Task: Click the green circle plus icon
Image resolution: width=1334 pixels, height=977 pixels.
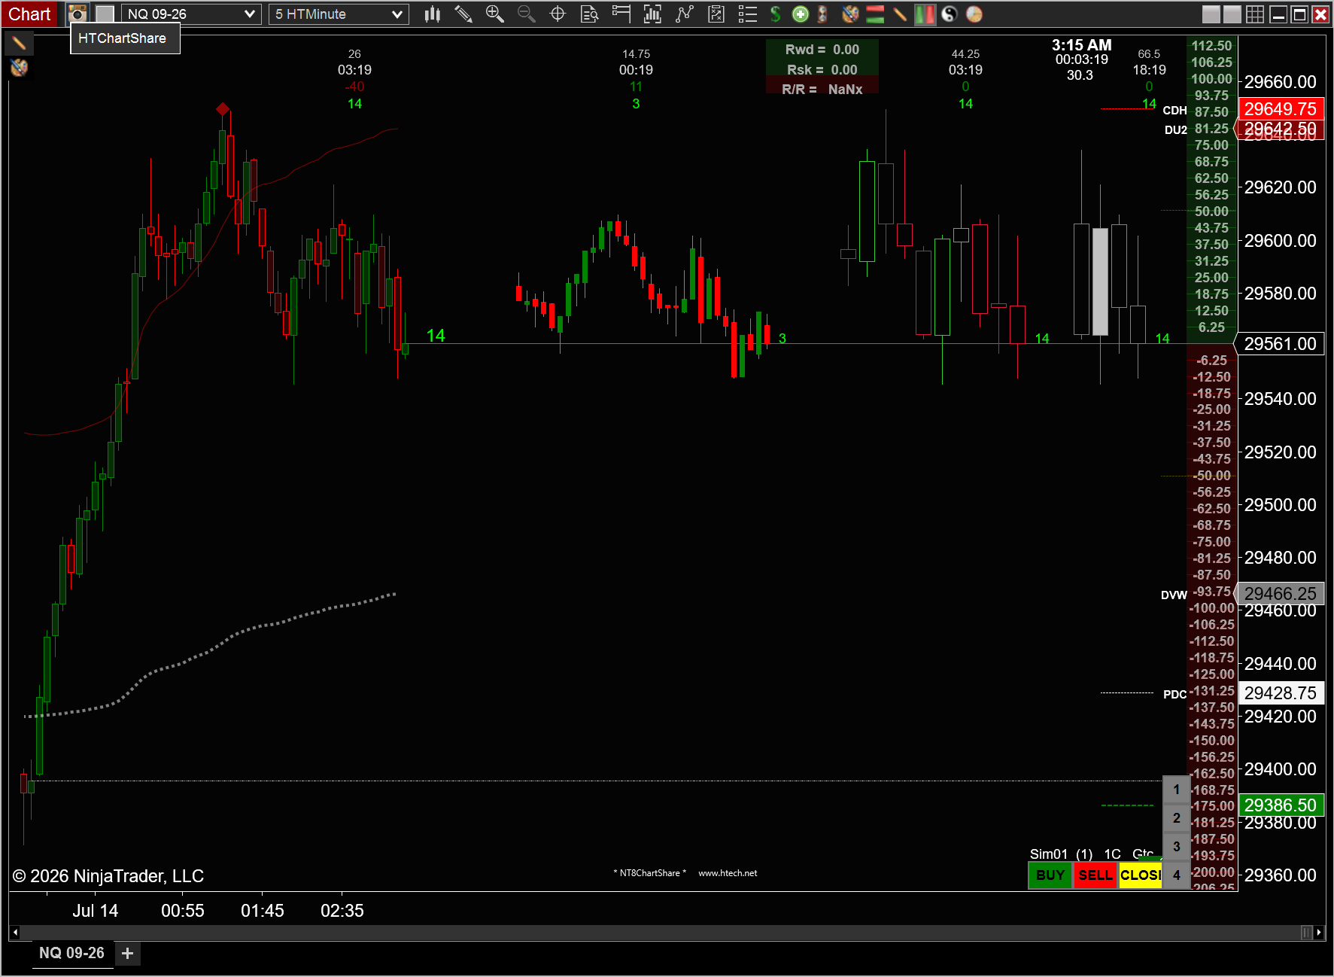Action: [801, 14]
